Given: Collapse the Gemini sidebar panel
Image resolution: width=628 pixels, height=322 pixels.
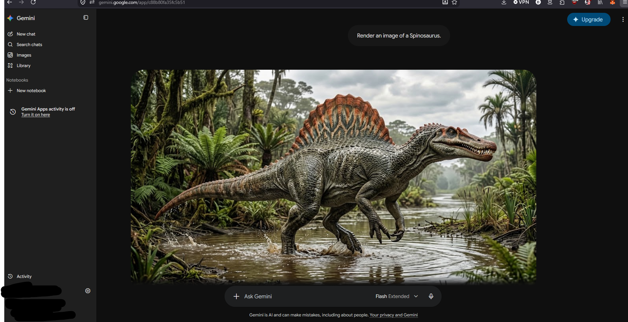Looking at the screenshot, I should (86, 17).
